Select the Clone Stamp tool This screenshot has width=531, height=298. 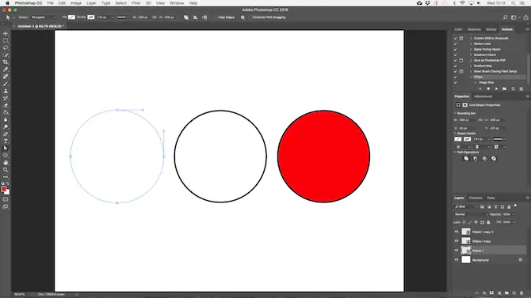click(6, 91)
